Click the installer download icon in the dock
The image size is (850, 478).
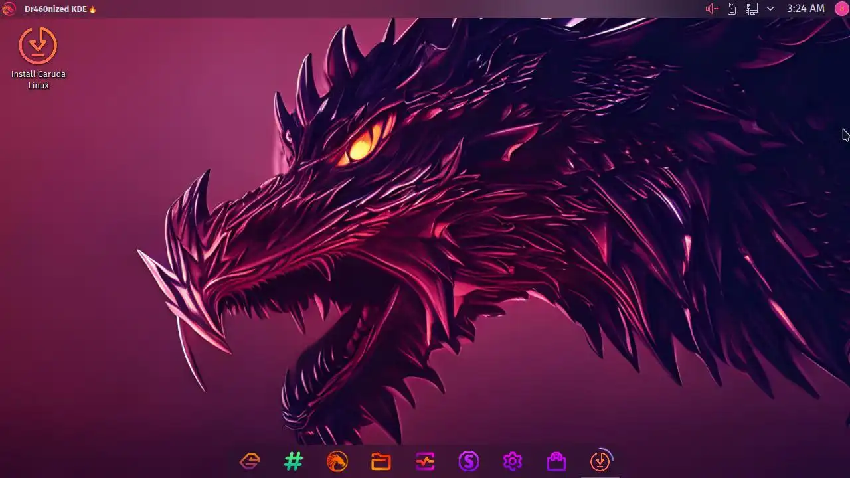tap(600, 461)
